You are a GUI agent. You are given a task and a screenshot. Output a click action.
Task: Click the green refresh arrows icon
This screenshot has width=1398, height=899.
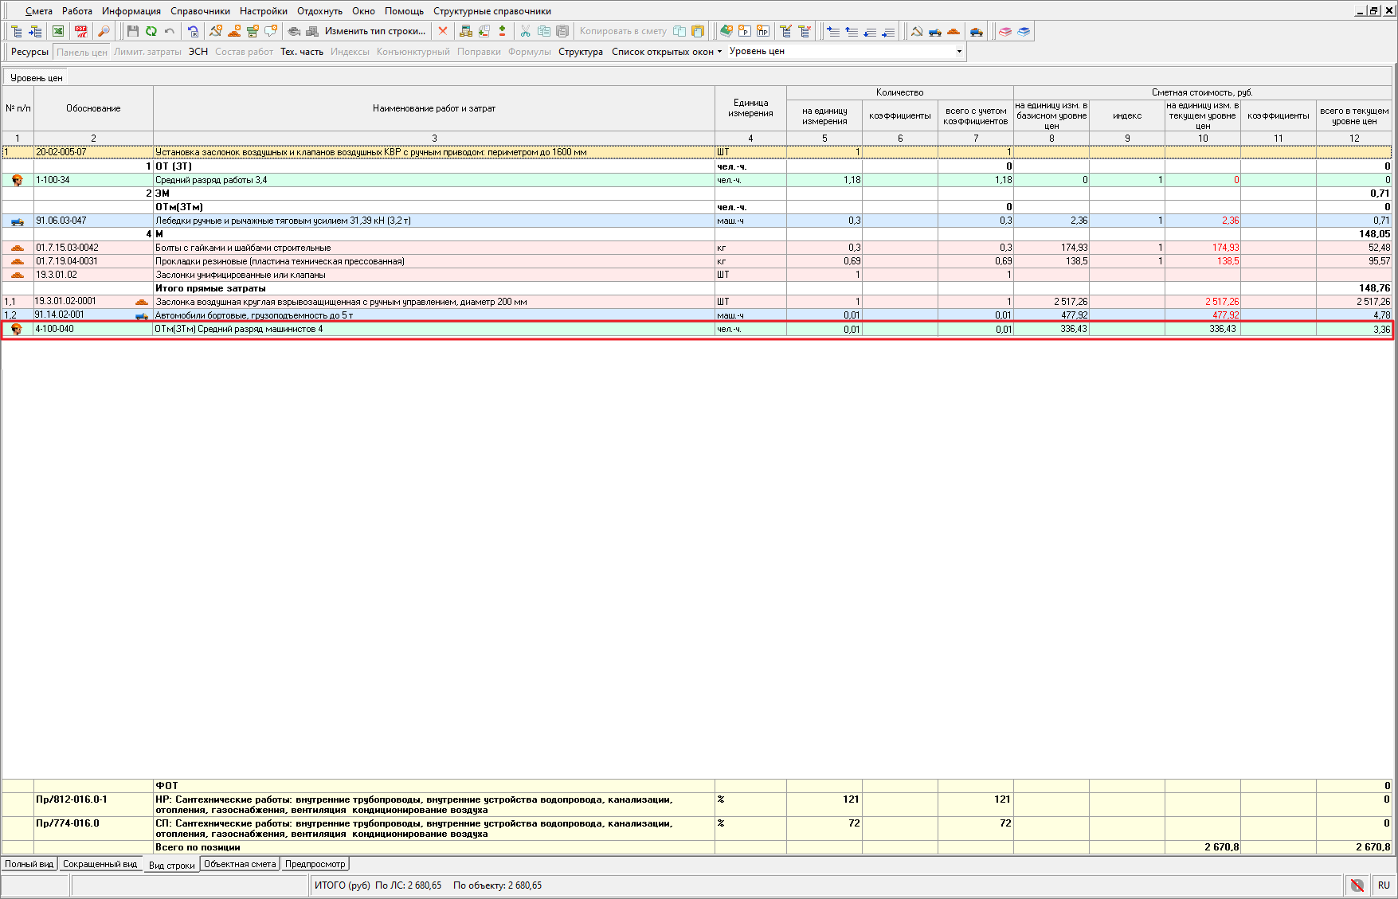pos(151,31)
